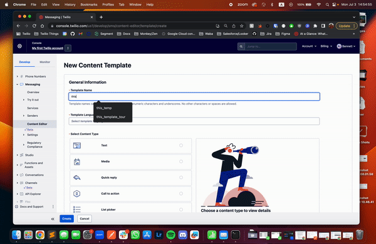Click the Cancel button
The width and height of the screenshot is (376, 244).
click(85, 218)
